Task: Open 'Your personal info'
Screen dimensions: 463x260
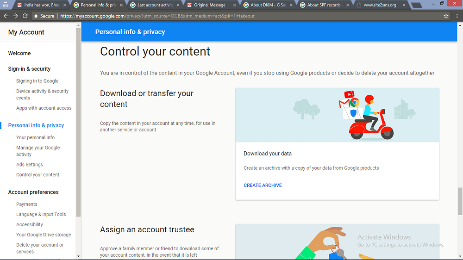Action: tap(36, 137)
